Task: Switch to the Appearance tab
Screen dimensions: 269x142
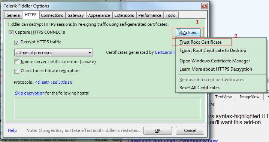Action: point(99,15)
